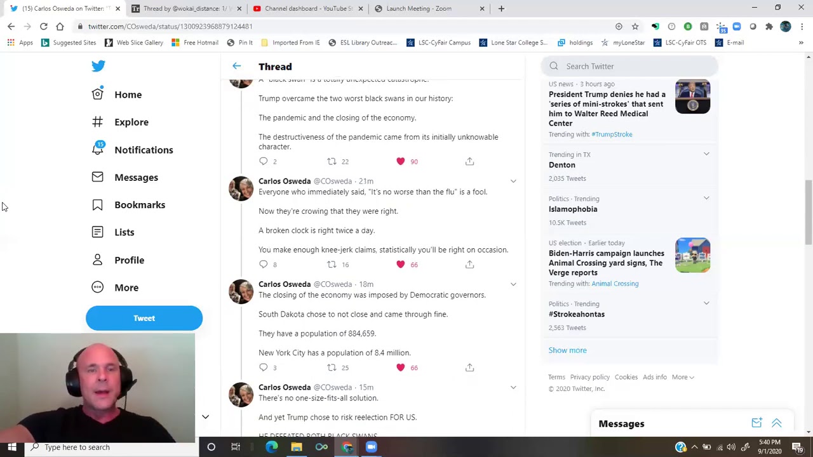Screen dimensions: 813x457
Task: Click the Twitter bird logo
Action: (98, 66)
